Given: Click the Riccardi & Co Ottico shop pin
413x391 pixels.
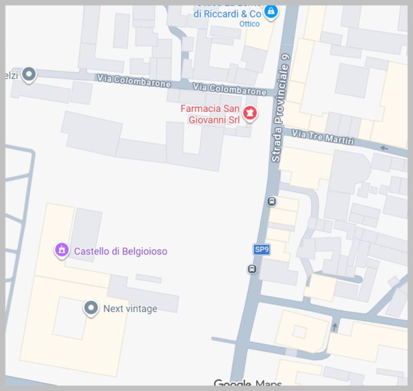Looking at the screenshot, I should [271, 12].
